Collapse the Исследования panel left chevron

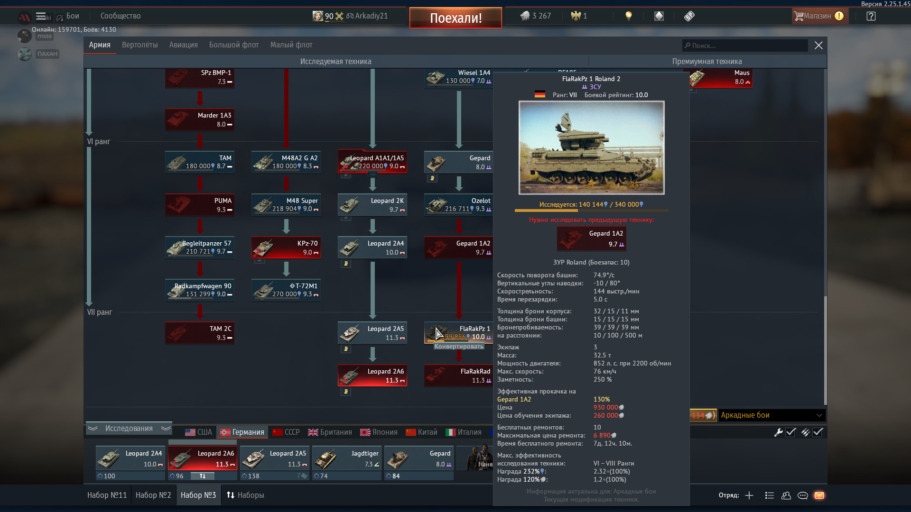pos(93,429)
